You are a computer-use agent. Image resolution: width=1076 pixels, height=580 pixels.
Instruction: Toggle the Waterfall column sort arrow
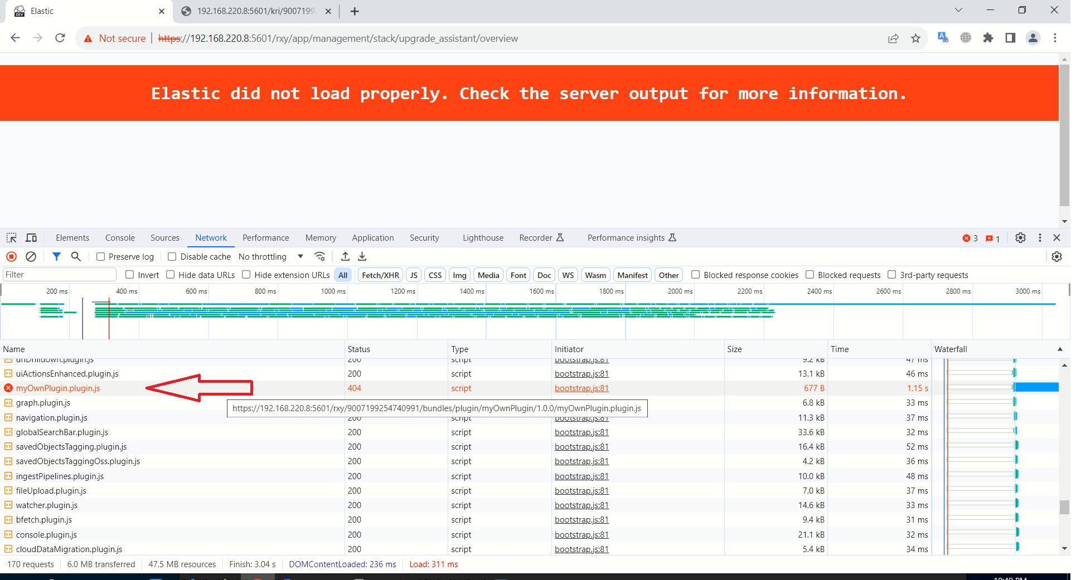coord(1059,349)
